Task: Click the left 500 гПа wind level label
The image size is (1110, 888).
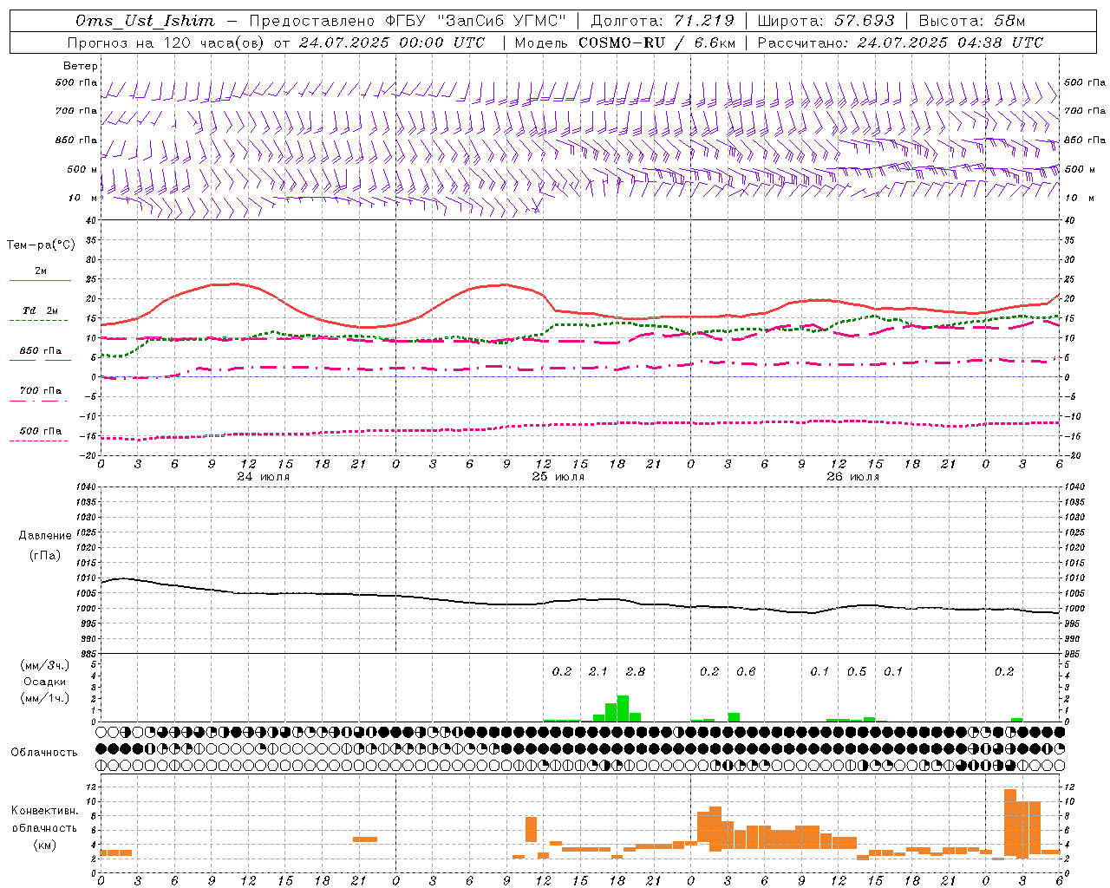Action: (x=76, y=83)
